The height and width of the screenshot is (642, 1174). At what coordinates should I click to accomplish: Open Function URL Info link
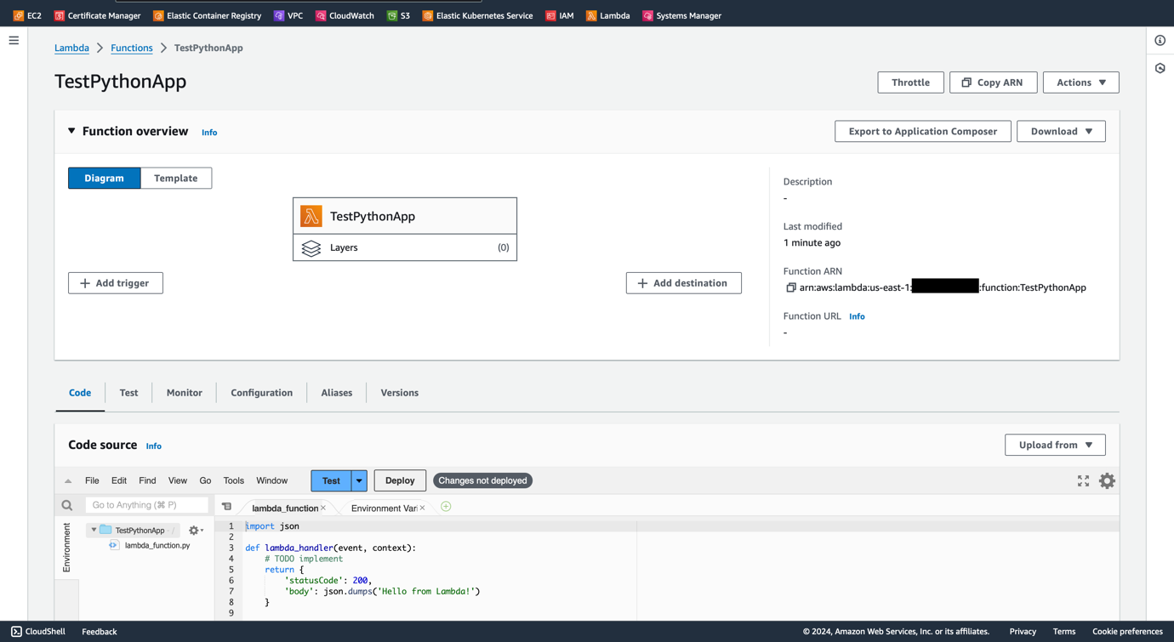pyautogui.click(x=857, y=316)
